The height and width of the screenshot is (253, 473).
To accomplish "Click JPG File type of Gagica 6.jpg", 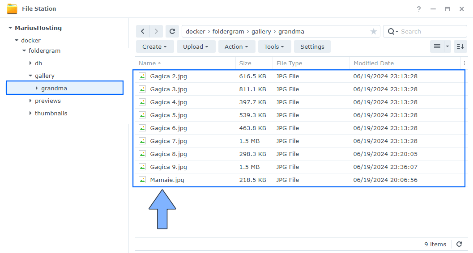I will coord(287,128).
